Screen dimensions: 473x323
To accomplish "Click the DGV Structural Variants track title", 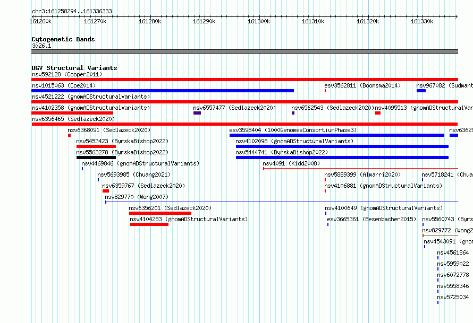I will click(74, 68).
